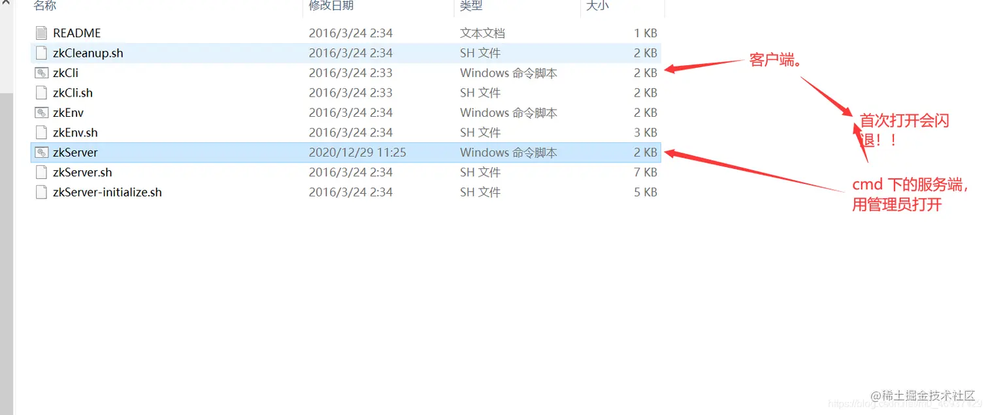Click the Windows 命令脚本 type of zkCli
Image resolution: width=988 pixels, height=415 pixels.
coord(509,73)
